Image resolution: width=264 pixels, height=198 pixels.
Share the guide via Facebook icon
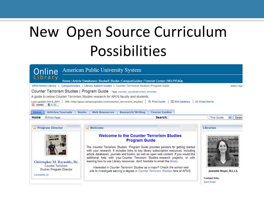[x=49, y=105]
